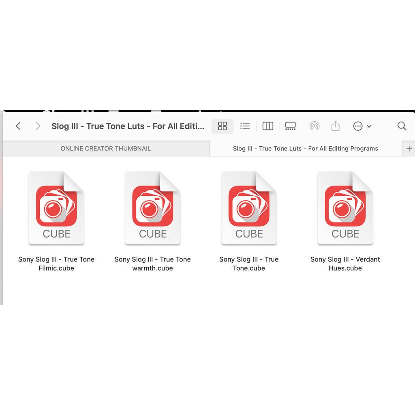
Task: Select the True Tone warmth.cube file icon
Action: [153, 208]
